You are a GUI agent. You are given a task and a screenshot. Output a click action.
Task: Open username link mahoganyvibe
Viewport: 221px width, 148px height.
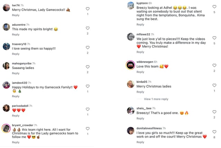[21, 63]
